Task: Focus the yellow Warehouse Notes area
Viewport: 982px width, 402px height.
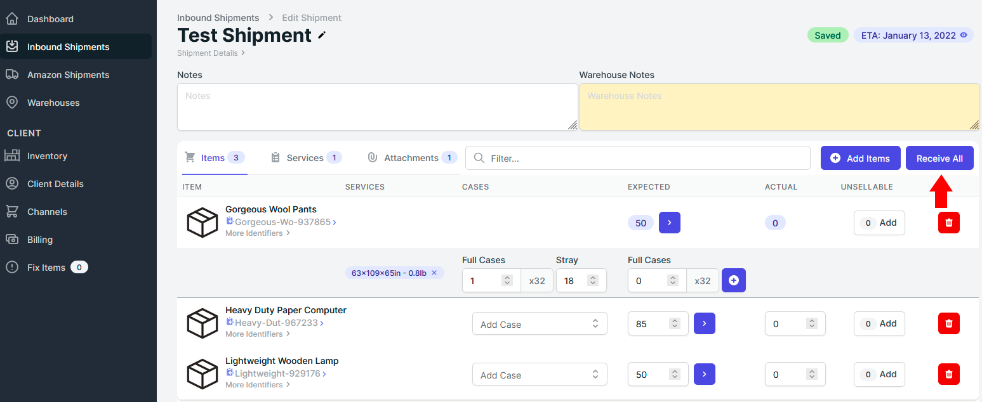Action: (780, 107)
